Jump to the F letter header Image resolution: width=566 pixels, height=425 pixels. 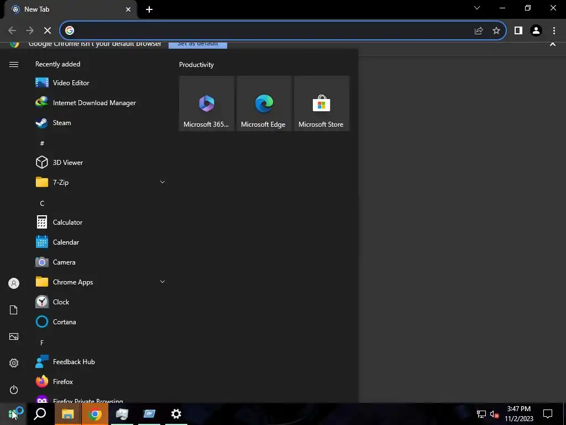[x=42, y=343]
